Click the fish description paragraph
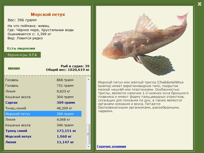Image resolution: width=204 pixels, height=153 pixels. 143,97
